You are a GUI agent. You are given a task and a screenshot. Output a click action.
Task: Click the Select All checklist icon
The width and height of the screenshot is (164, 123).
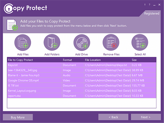click(140, 43)
